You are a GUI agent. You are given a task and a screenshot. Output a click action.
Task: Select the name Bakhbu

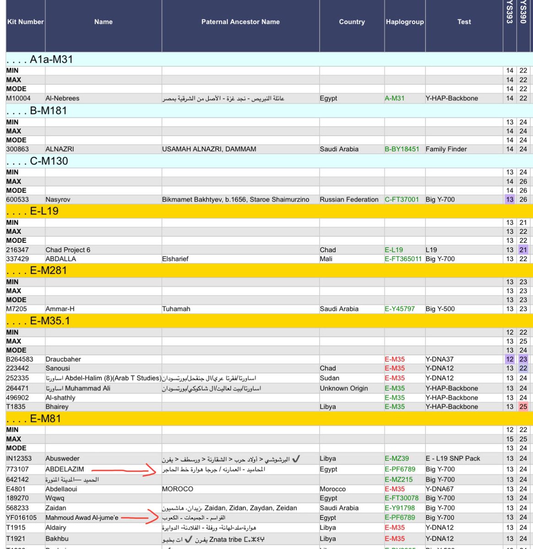click(57, 539)
